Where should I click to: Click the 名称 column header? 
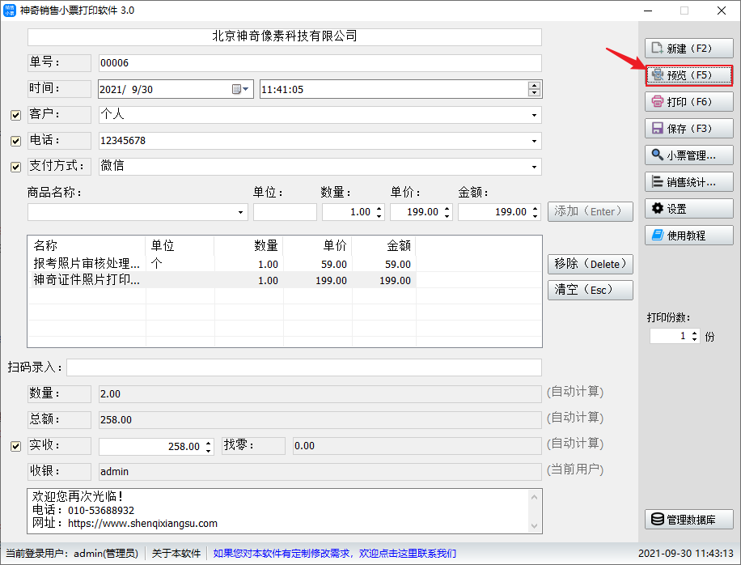click(x=87, y=245)
